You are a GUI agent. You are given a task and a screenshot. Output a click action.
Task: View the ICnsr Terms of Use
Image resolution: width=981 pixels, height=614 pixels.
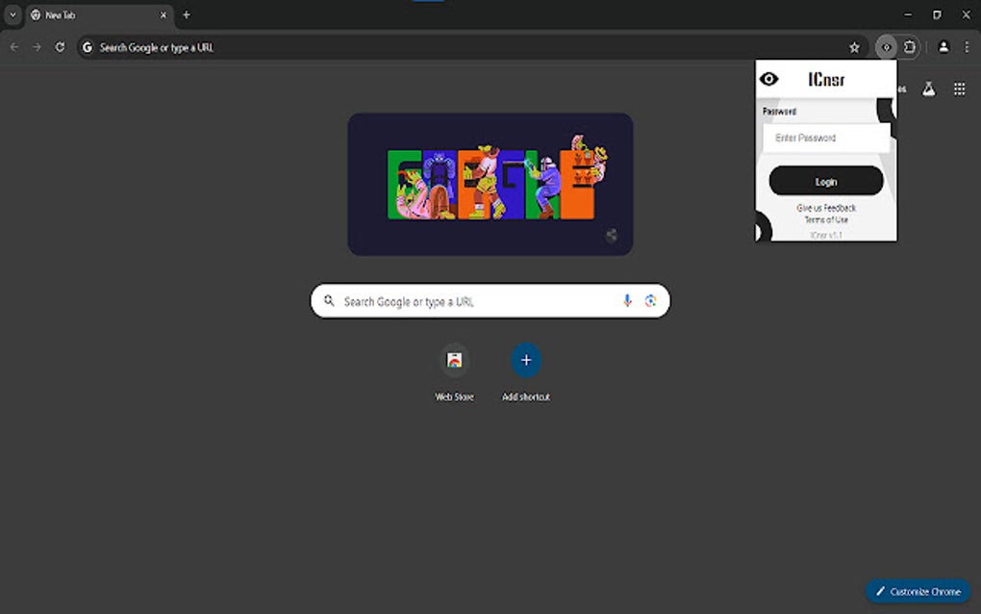pos(825,219)
